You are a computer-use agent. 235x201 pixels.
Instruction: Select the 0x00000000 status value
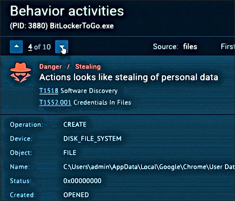82,181
